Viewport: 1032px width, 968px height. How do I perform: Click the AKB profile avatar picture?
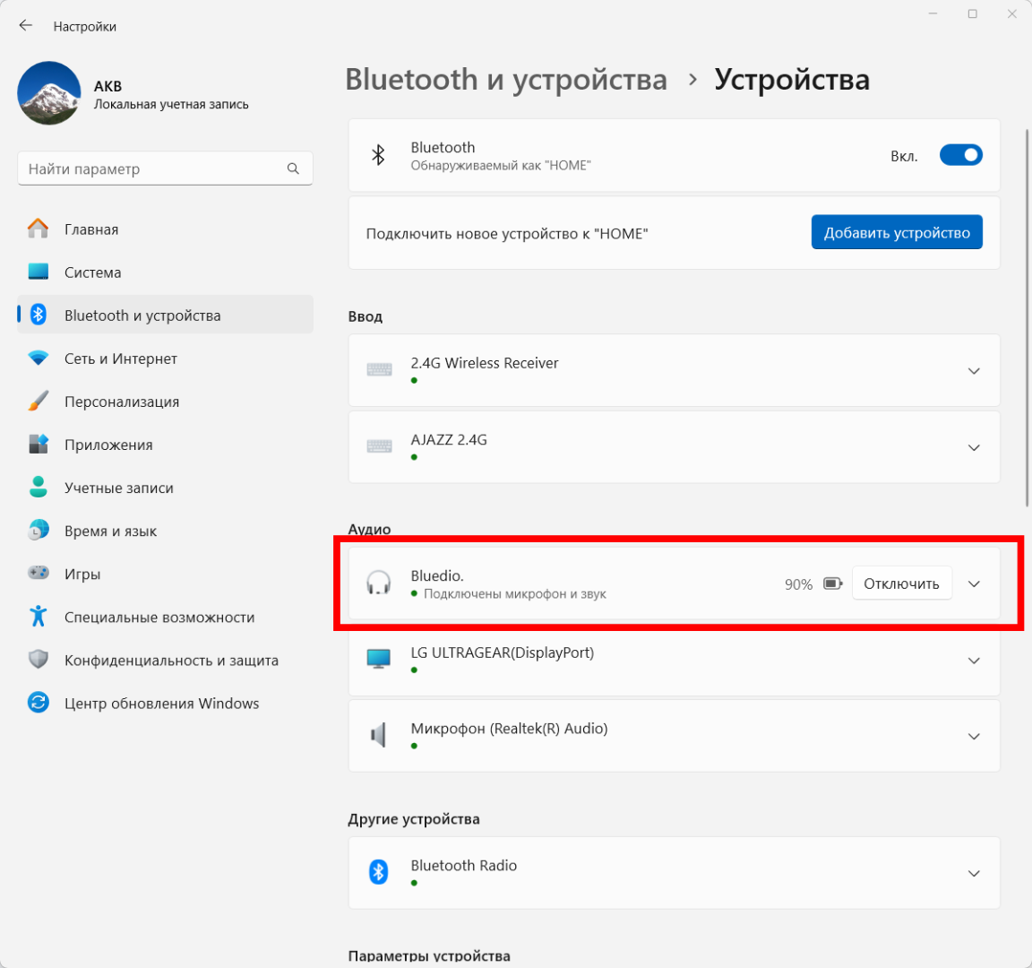(49, 93)
